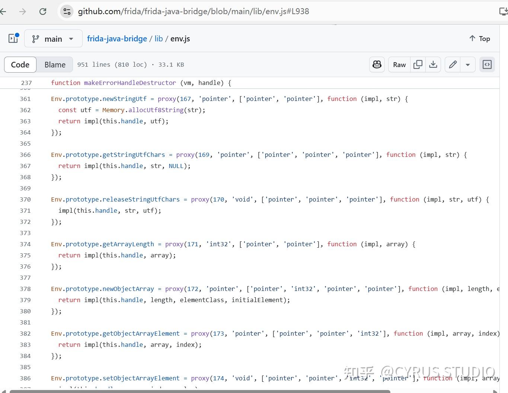Download the raw env.js file
The image size is (508, 393).
pyautogui.click(x=433, y=64)
